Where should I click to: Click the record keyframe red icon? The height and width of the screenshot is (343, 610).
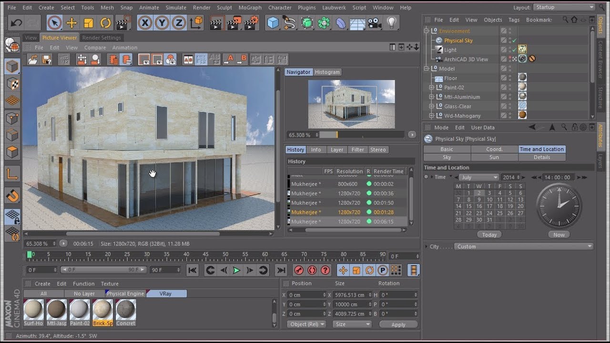tap(299, 271)
